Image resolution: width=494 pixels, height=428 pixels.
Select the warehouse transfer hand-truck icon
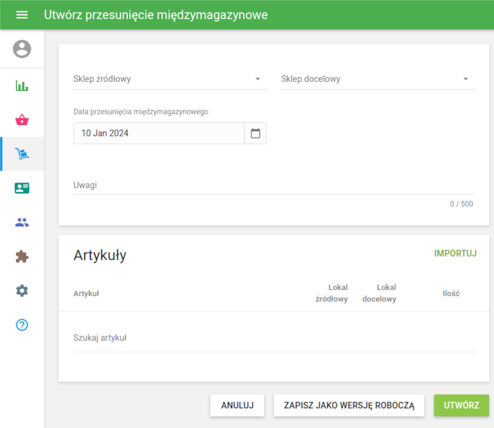[22, 154]
